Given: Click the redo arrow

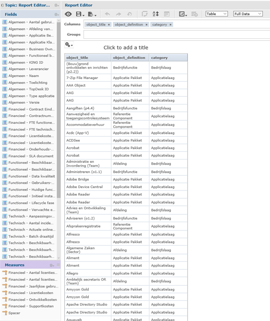Looking at the screenshot, I should (x=119, y=14).
